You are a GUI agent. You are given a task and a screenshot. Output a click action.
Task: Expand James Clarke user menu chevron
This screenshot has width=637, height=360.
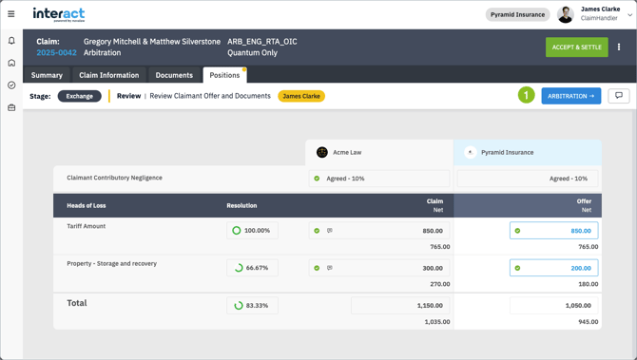[x=629, y=14]
